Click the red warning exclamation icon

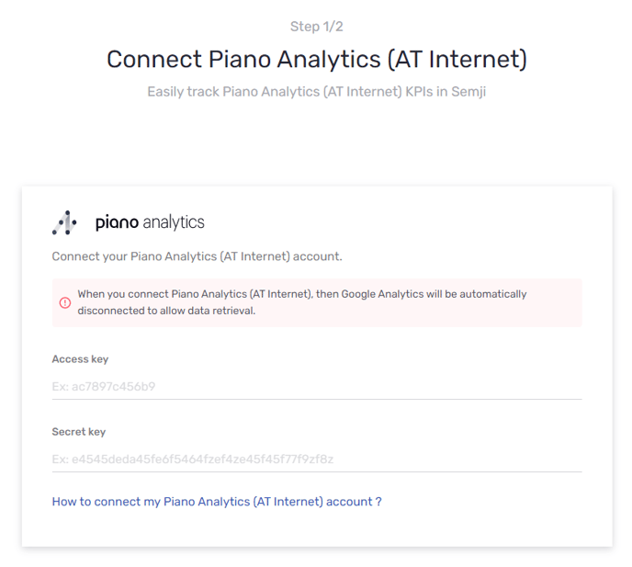(x=65, y=302)
